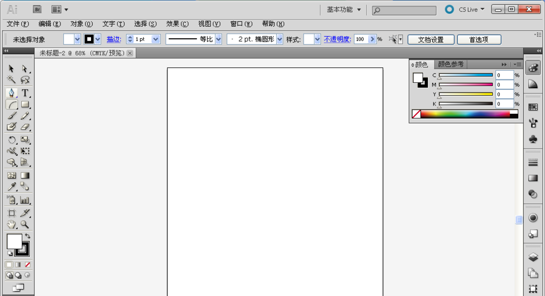545x296 pixels.
Task: Set paint mode to None
Action: pos(27,264)
